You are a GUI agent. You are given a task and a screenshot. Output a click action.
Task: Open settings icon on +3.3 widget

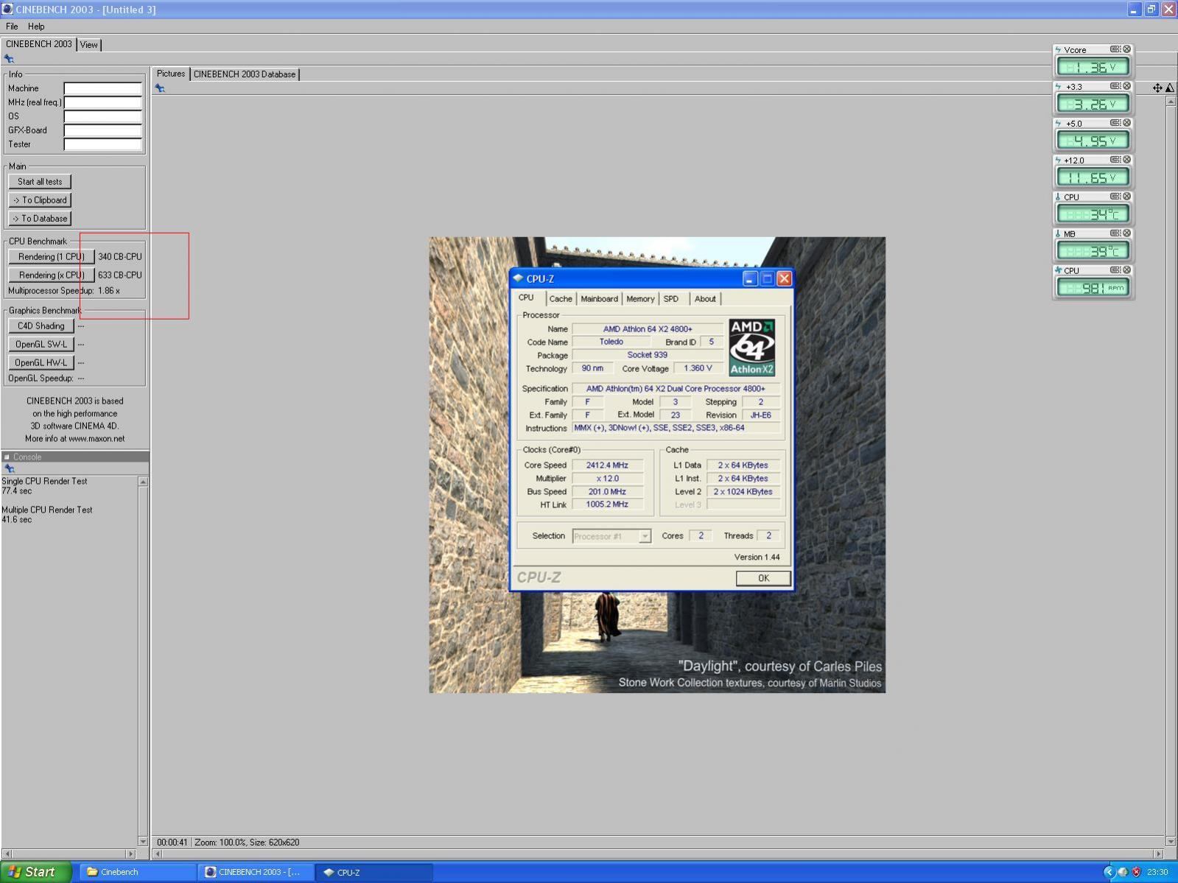point(1115,86)
